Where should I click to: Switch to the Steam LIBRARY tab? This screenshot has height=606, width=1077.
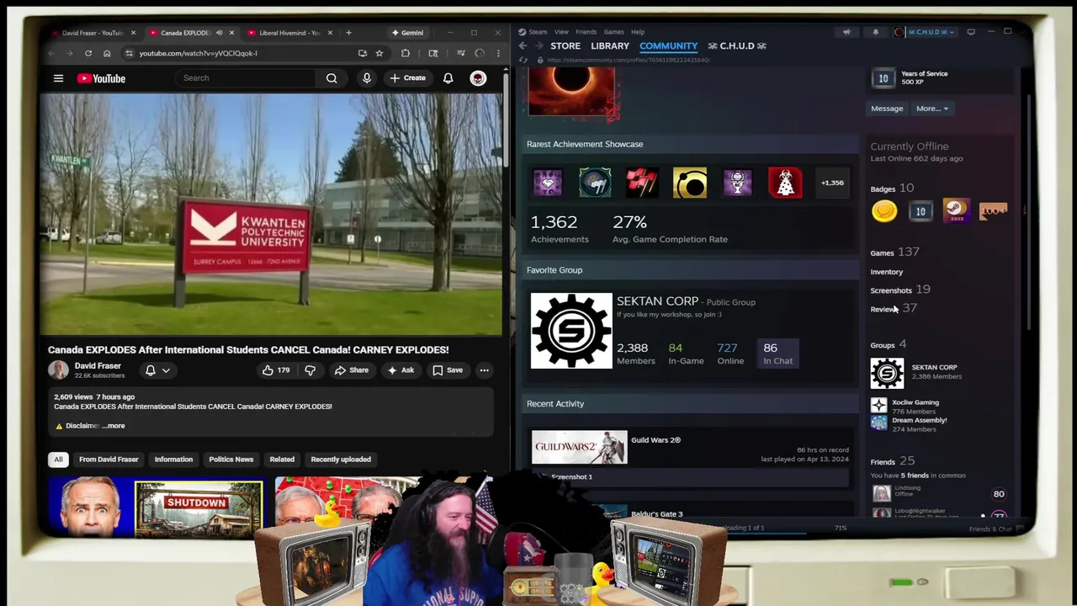(x=610, y=45)
